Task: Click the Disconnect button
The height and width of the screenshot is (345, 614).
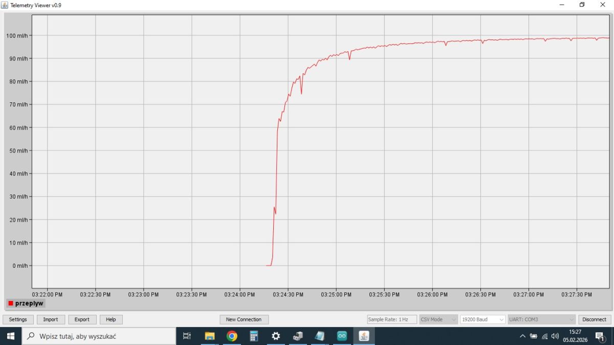Action: point(595,319)
